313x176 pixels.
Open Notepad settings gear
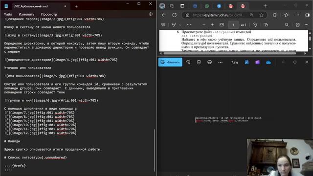(x=151, y=14)
